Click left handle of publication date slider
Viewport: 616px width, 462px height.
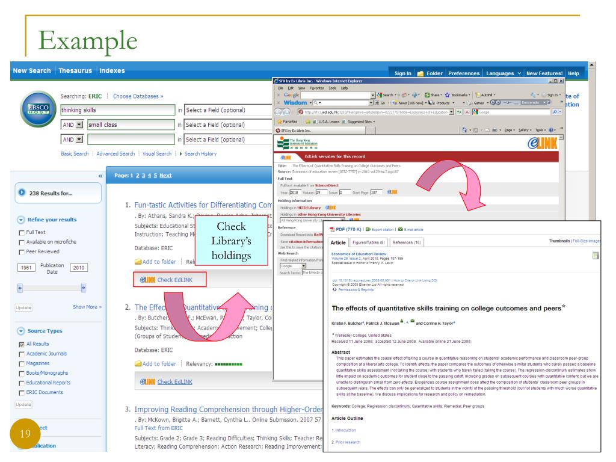click(x=20, y=288)
